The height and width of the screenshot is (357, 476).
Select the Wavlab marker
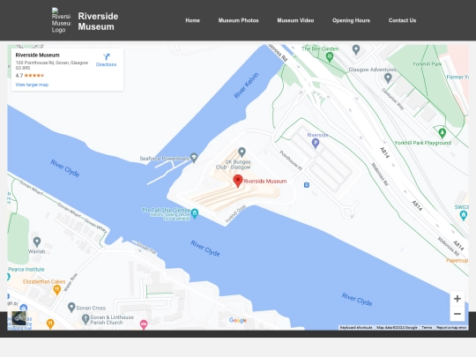coord(37,242)
